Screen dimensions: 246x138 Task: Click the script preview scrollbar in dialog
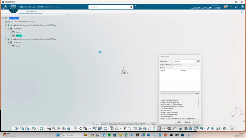[199, 102]
